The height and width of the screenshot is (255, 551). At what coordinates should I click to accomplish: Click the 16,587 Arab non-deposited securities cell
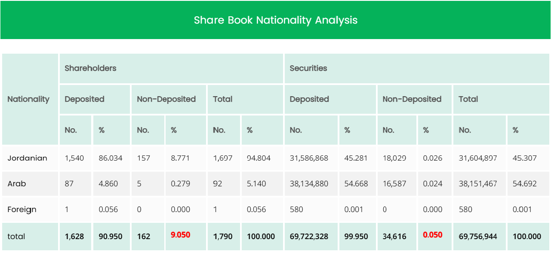[394, 184]
